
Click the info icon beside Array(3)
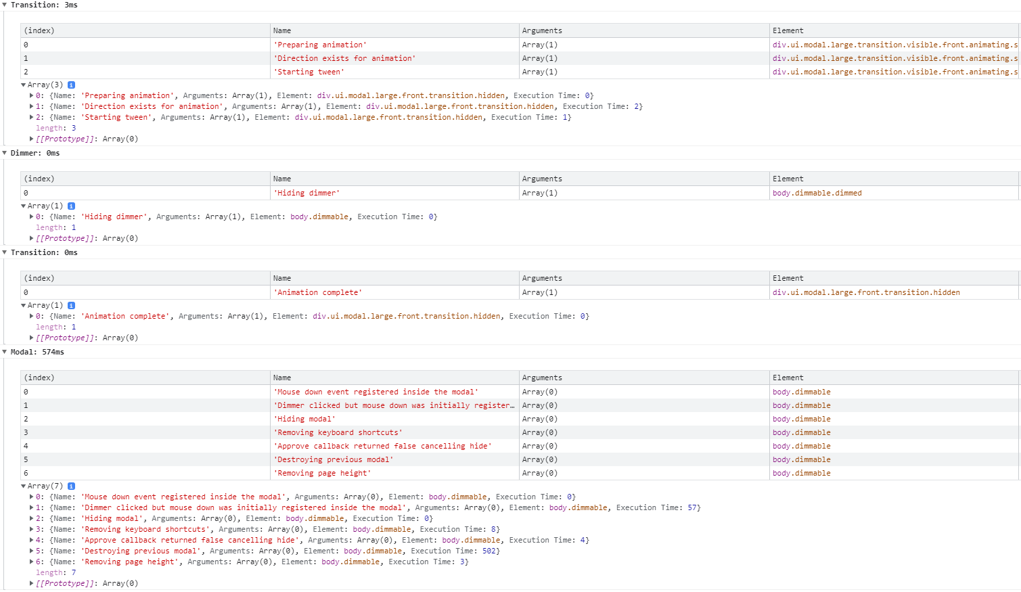click(x=72, y=84)
